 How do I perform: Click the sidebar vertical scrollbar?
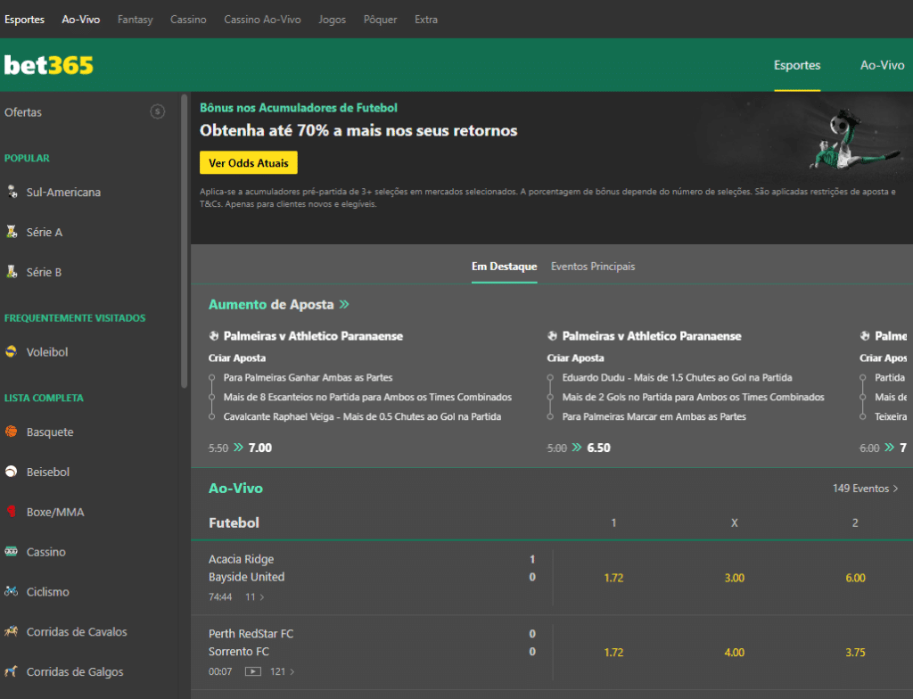(x=184, y=241)
